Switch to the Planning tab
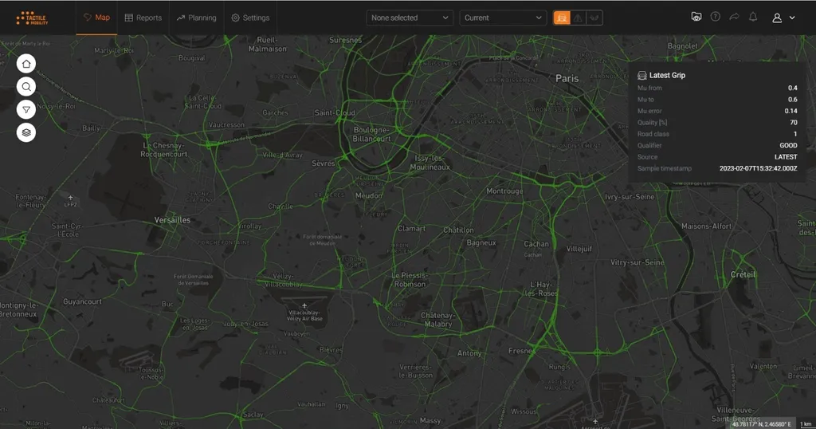Viewport: 816px width, 429px height. pos(196,18)
